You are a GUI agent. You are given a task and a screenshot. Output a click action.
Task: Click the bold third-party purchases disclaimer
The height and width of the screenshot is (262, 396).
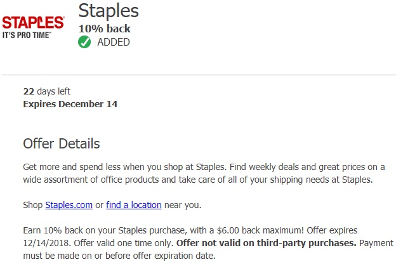pos(266,243)
